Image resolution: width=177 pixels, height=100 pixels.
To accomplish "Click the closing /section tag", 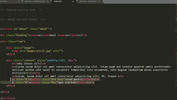I will click(7, 98).
